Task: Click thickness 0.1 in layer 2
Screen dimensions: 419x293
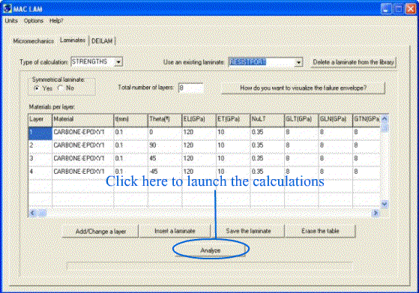Action: coord(130,146)
